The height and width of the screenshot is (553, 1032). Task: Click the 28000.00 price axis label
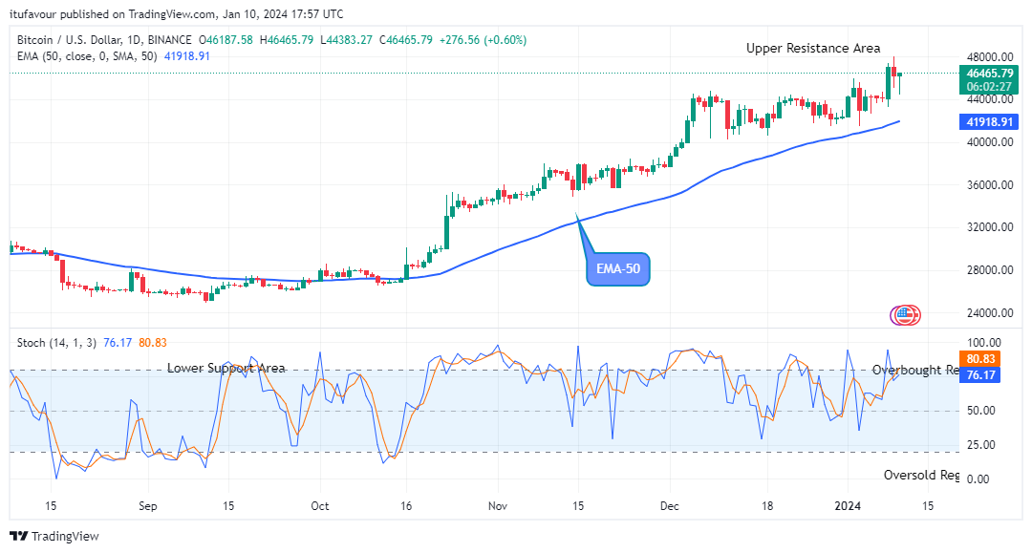[x=990, y=269]
